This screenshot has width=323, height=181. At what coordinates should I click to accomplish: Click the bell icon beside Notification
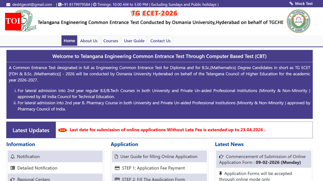click(x=12, y=156)
